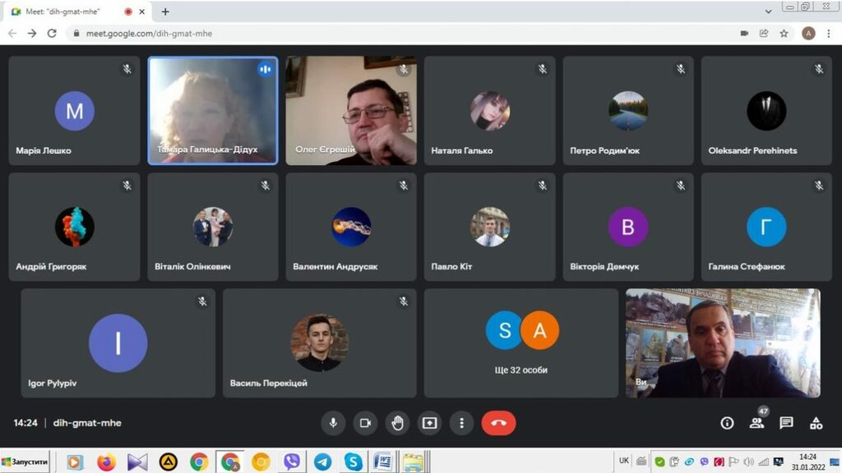Image resolution: width=842 pixels, height=473 pixels.
Task: Open the chat panel icon
Action: click(x=786, y=423)
